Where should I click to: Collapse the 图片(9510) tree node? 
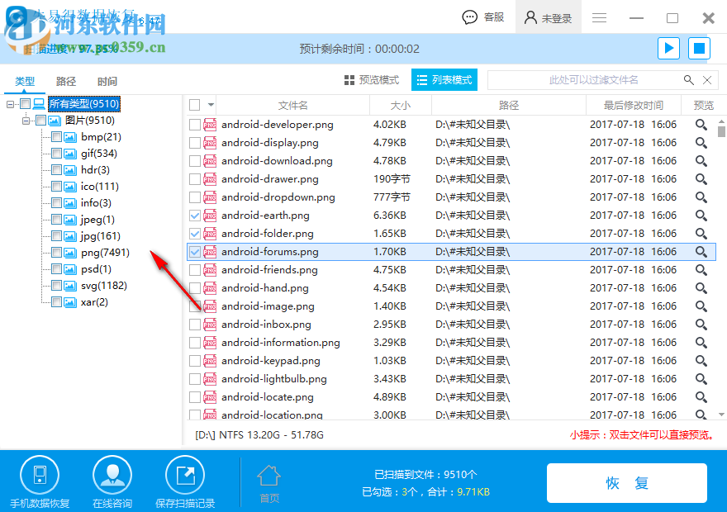[26, 121]
